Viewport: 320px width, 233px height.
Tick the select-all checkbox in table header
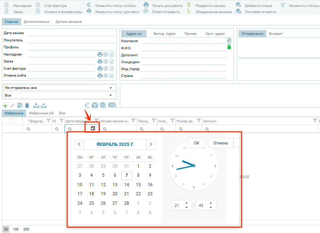click(x=12, y=121)
